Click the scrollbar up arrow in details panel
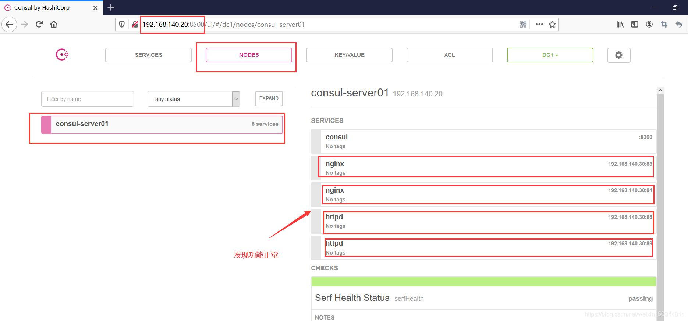The height and width of the screenshot is (321, 688). click(x=660, y=90)
